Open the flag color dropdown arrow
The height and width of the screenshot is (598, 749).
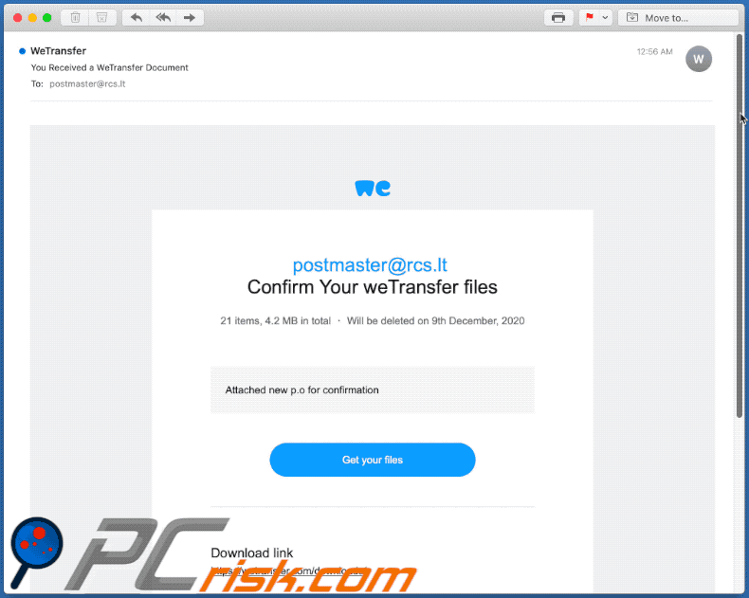(605, 18)
